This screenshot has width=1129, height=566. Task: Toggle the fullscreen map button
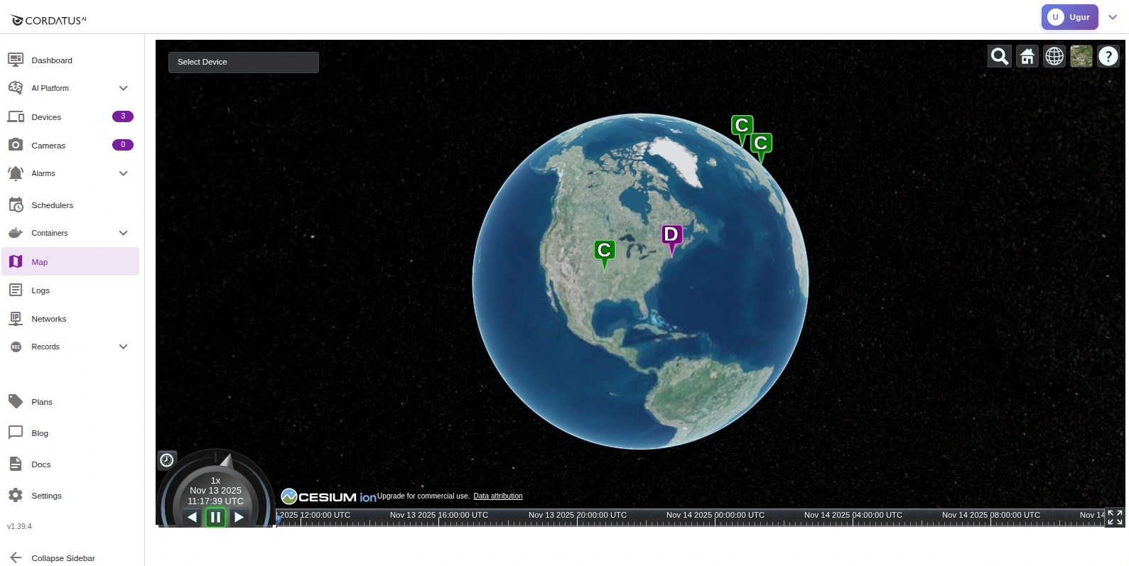click(x=1115, y=518)
